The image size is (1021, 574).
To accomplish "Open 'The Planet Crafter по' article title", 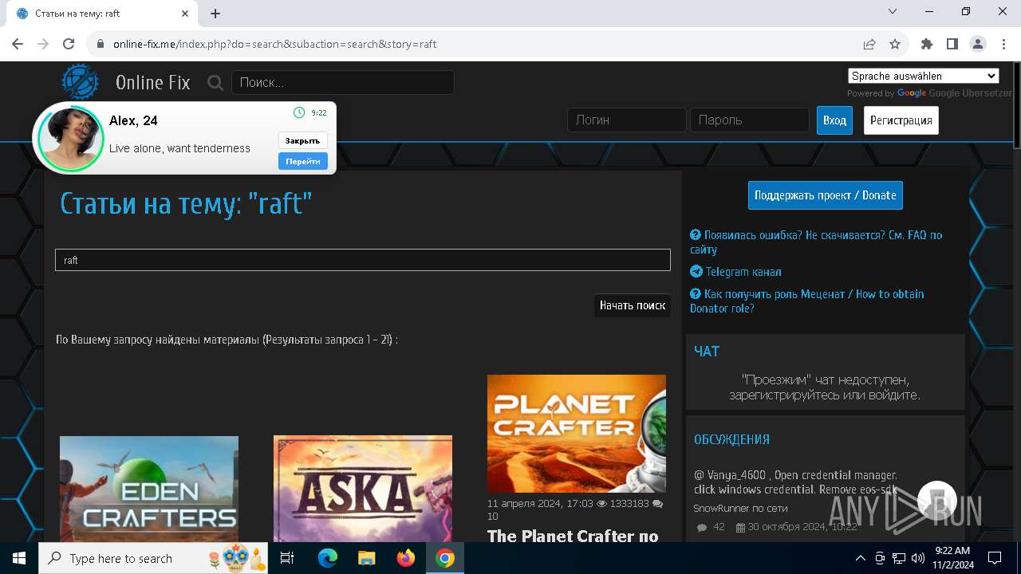I will [x=573, y=536].
